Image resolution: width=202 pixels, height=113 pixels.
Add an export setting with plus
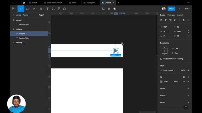(188, 102)
